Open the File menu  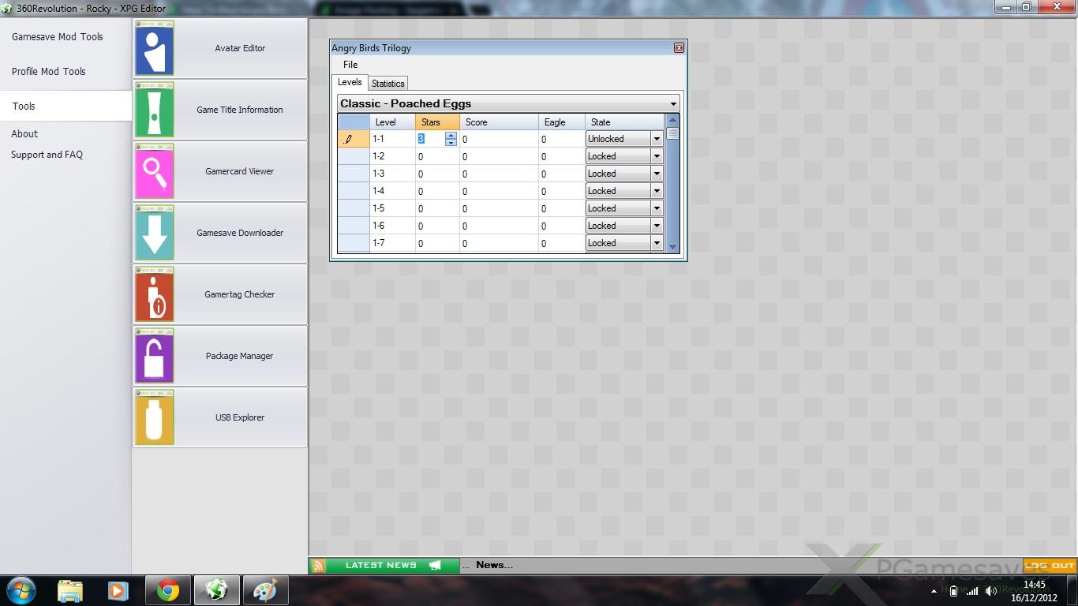coord(350,65)
